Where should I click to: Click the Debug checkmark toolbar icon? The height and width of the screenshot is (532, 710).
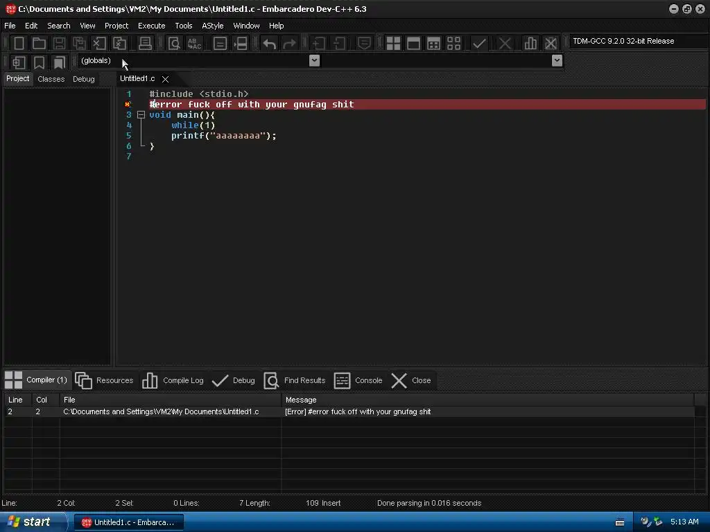(x=479, y=44)
